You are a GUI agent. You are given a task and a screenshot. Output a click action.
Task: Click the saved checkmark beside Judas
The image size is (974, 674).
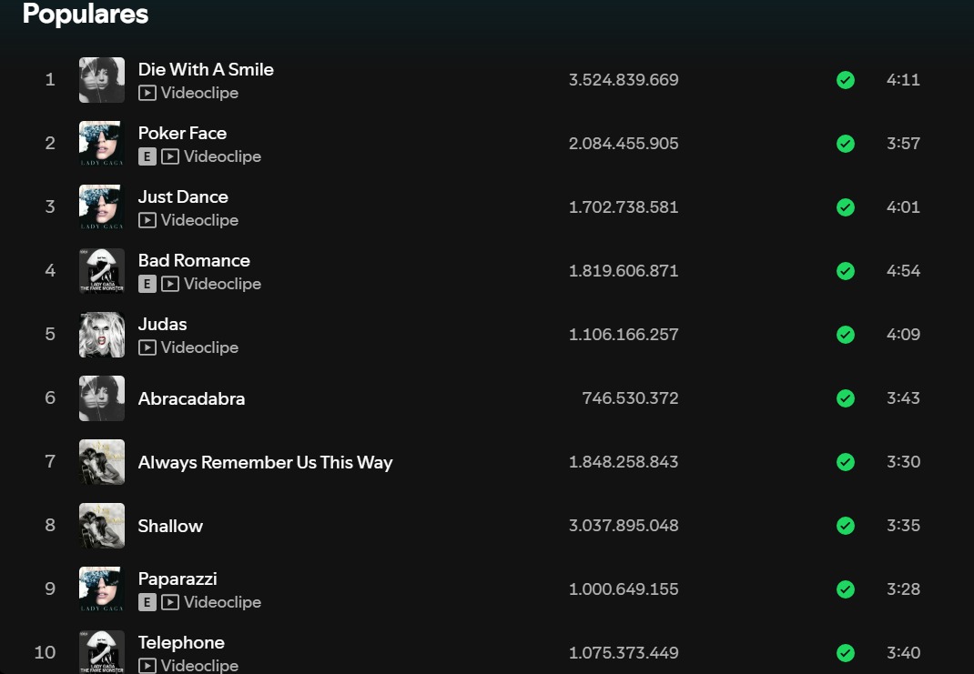[x=846, y=335]
